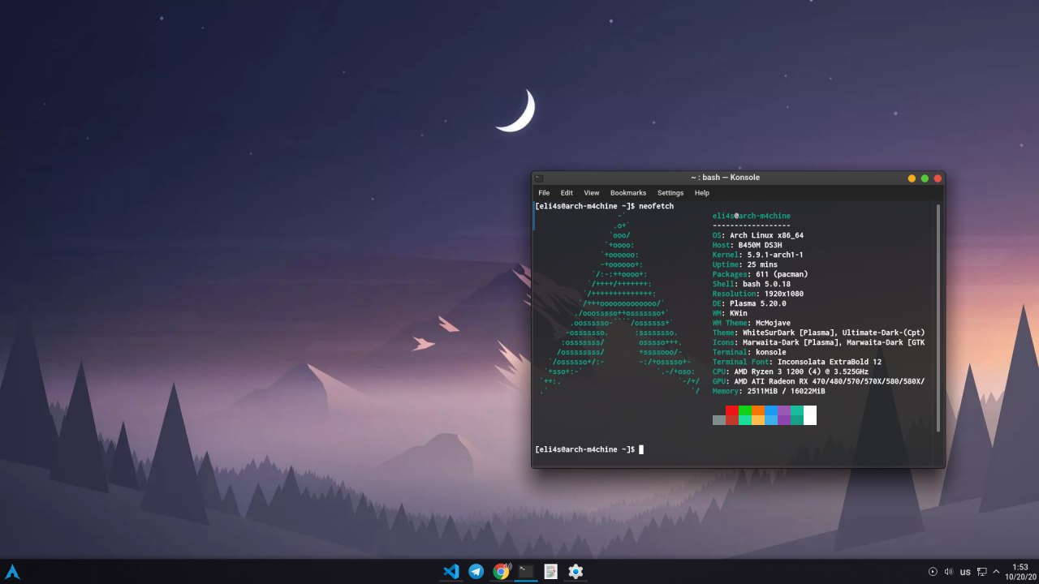Click the 'Terminal Font: Inconsolata ExtraBold 12' line
The width and height of the screenshot is (1039, 584).
point(797,362)
